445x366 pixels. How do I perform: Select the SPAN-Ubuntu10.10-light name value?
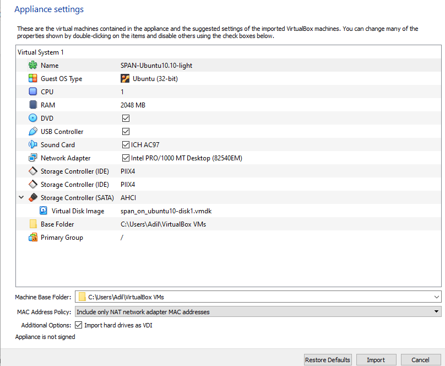156,65
